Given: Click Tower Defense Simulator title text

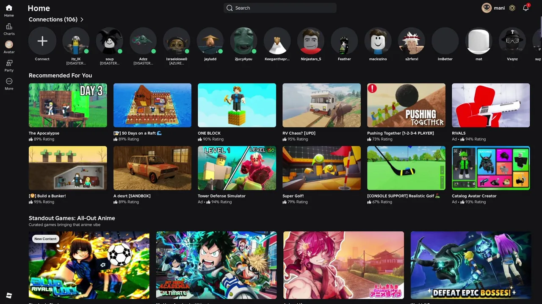Looking at the screenshot, I should [221, 196].
